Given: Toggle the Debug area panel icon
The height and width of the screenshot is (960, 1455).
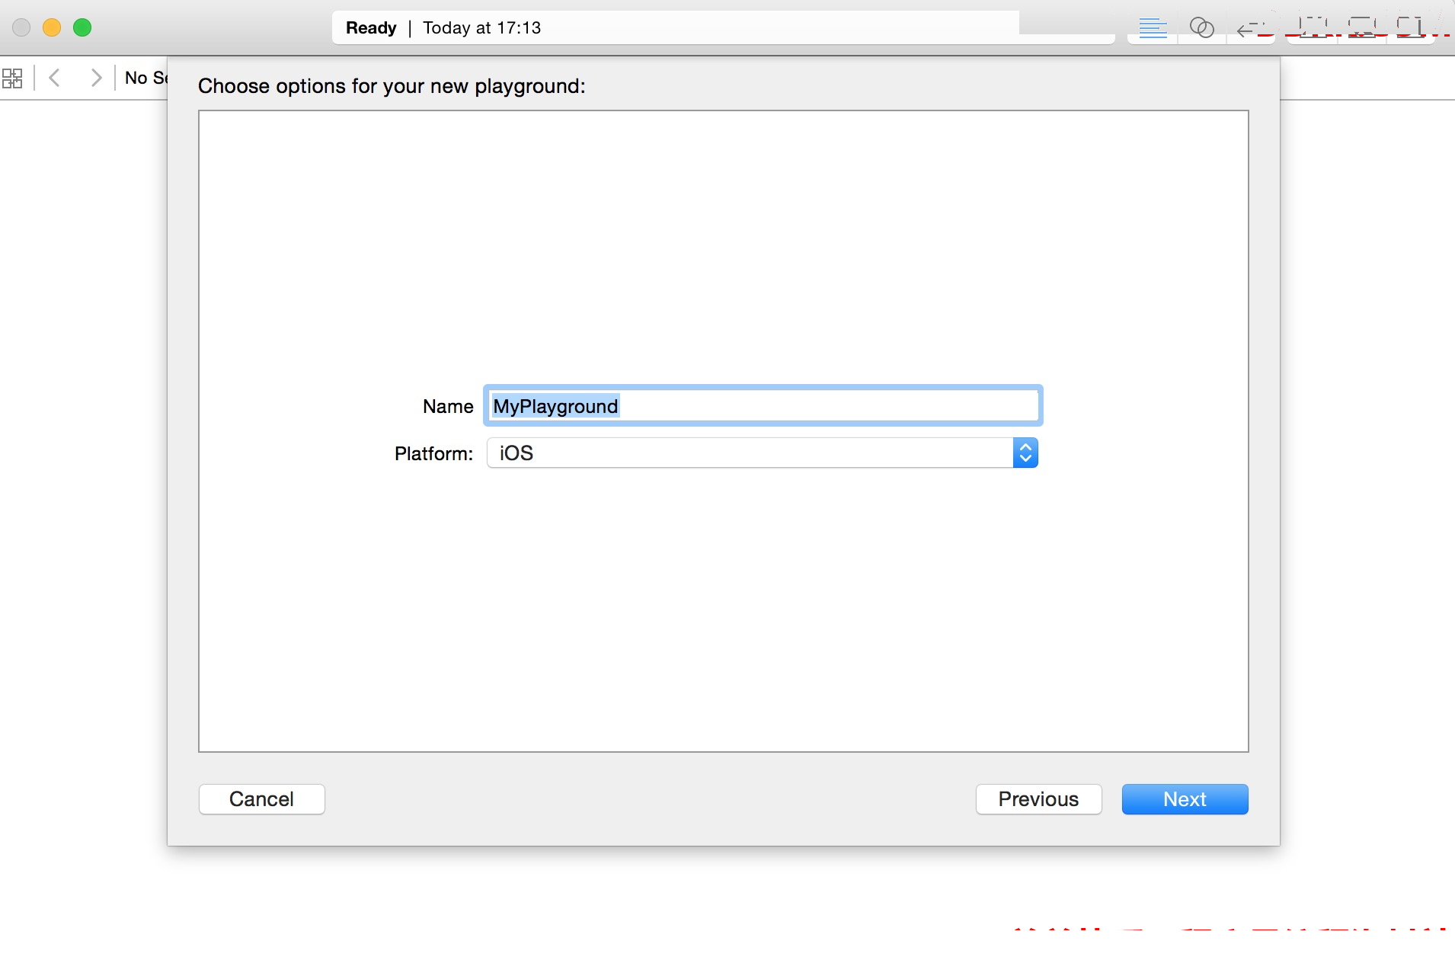Looking at the screenshot, I should coord(1361,28).
